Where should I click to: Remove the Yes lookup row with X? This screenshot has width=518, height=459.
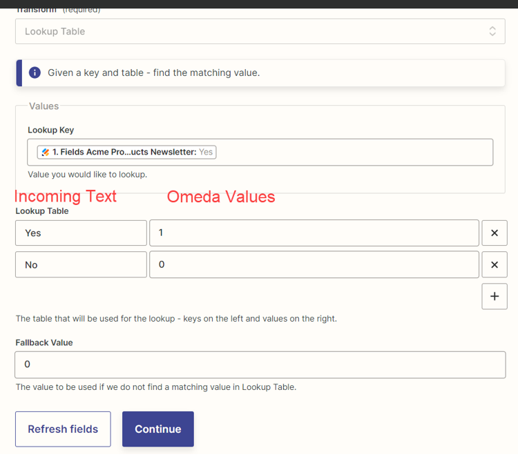pos(494,233)
